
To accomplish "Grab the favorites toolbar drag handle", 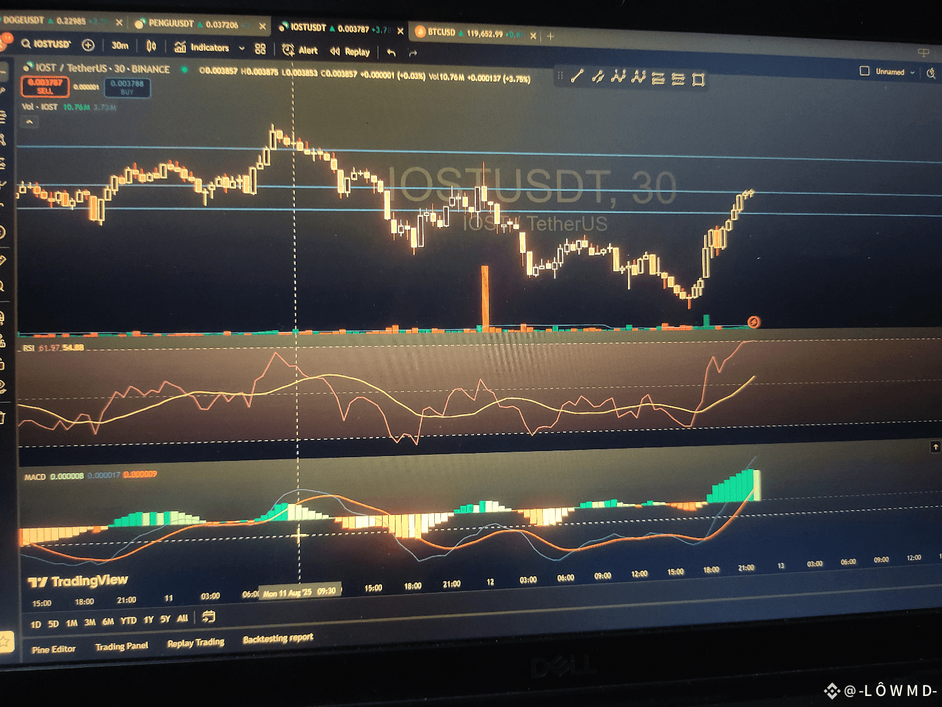I will point(560,75).
